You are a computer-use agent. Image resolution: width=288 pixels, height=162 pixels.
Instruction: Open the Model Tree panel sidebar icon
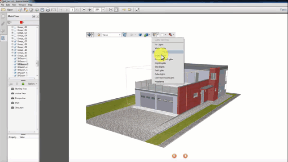click(x=3, y=38)
